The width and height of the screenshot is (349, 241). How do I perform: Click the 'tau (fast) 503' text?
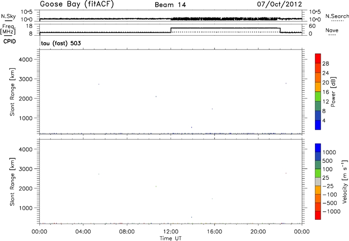coord(61,43)
